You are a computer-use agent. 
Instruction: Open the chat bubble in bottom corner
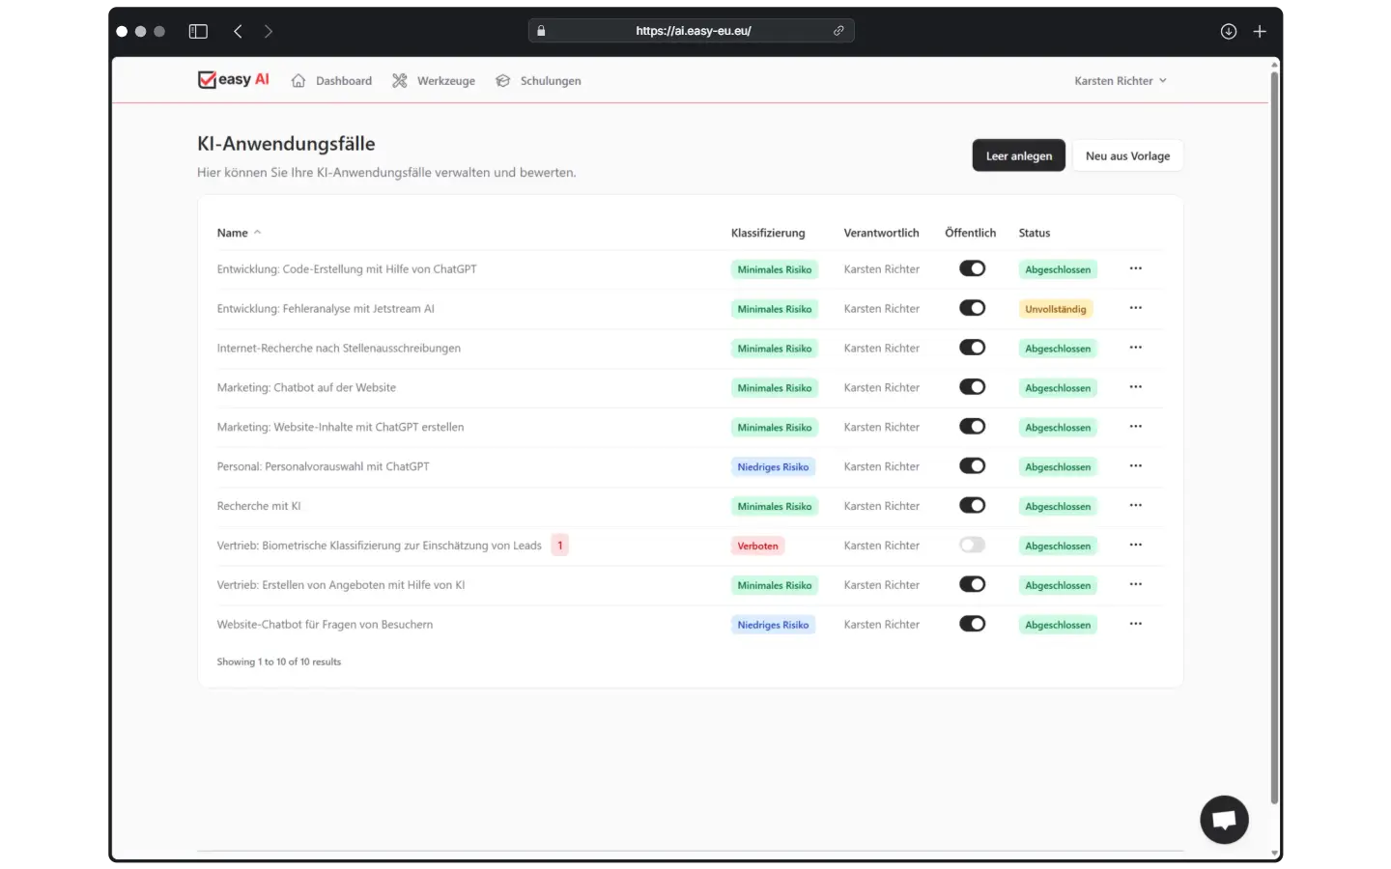[1223, 819]
